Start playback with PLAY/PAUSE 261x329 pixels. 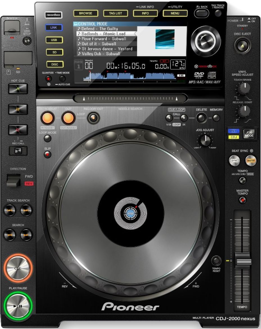[x=18, y=306]
